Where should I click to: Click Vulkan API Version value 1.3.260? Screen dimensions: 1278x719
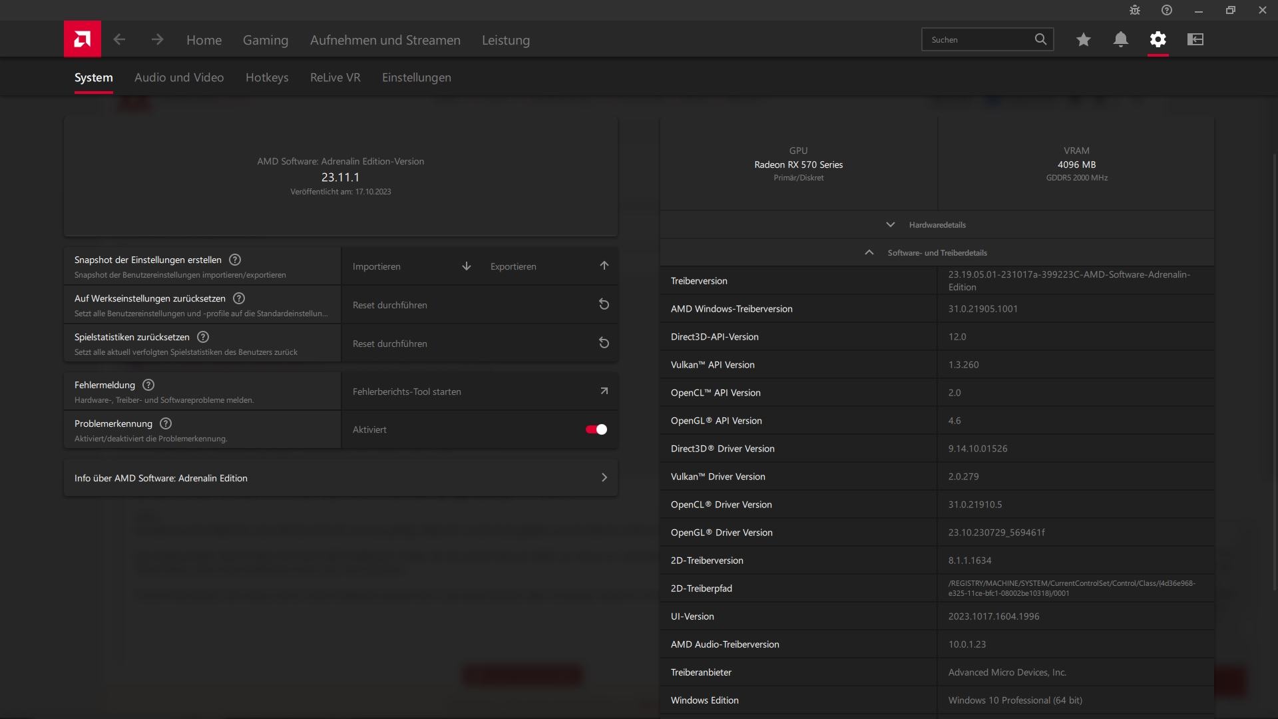(964, 365)
